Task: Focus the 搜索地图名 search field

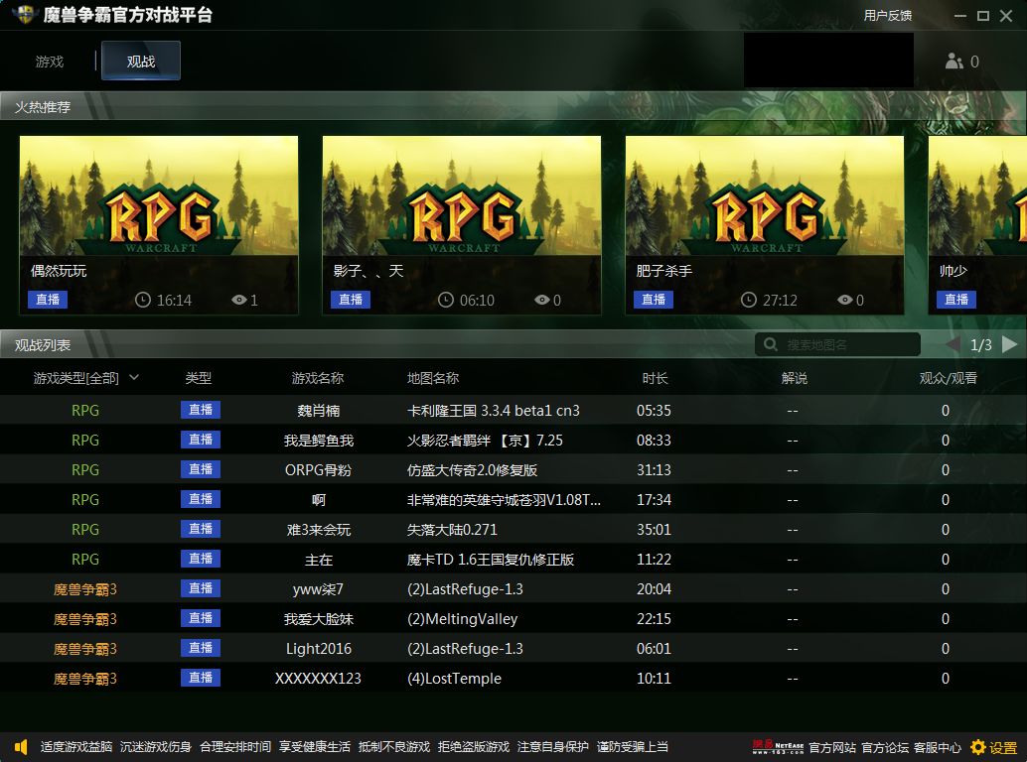Action: click(x=837, y=344)
